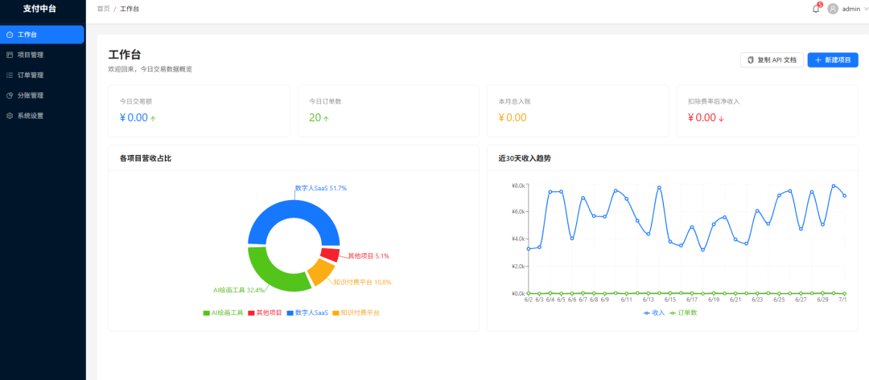
Task: Click the 工作台 page heading
Action: click(x=124, y=55)
